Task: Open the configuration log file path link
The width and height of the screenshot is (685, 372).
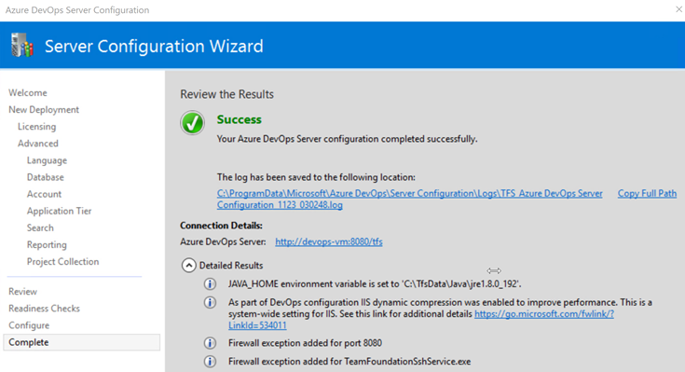Action: pos(410,199)
